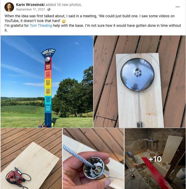Open the tagged Tom Thieding profile
Viewport: 186px width, 189px height.
click(41, 26)
